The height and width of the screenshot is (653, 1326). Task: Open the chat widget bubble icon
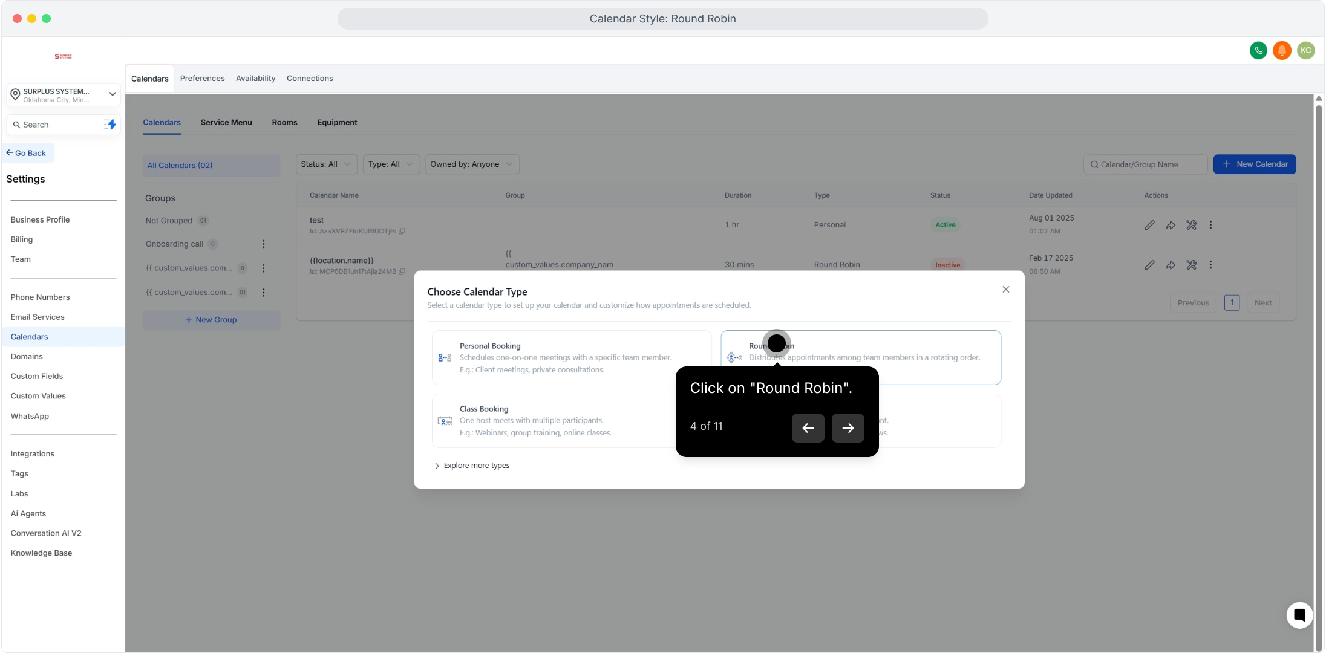tap(1299, 615)
